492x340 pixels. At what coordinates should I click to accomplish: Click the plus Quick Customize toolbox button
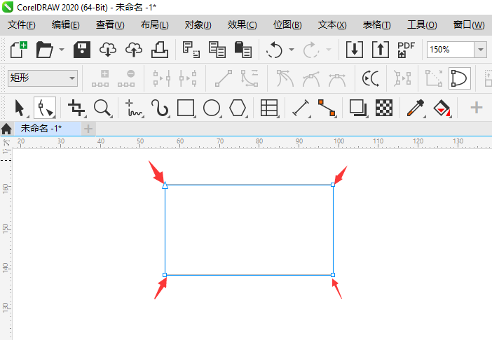pyautogui.click(x=477, y=108)
